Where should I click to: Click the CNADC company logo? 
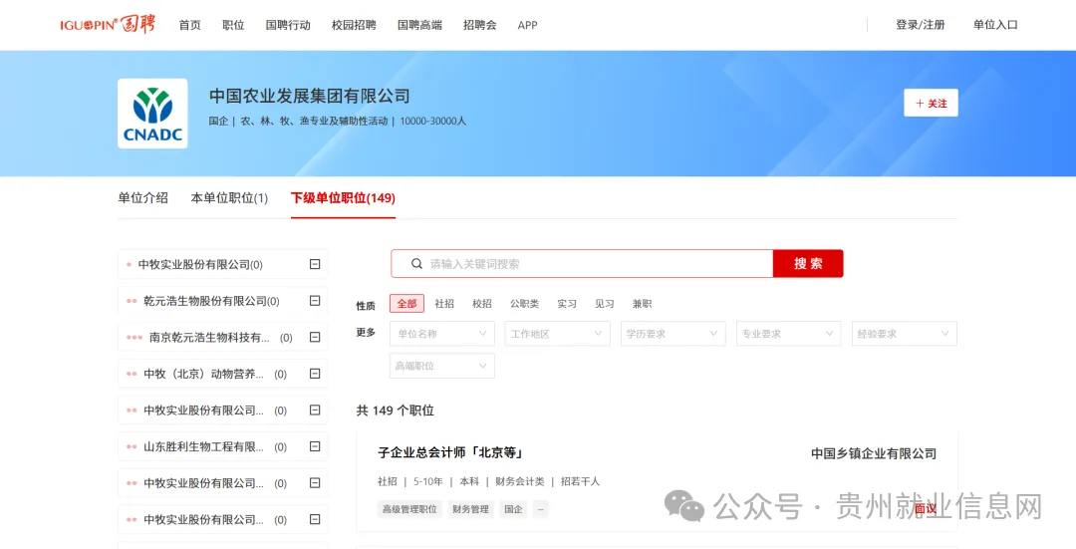152,114
